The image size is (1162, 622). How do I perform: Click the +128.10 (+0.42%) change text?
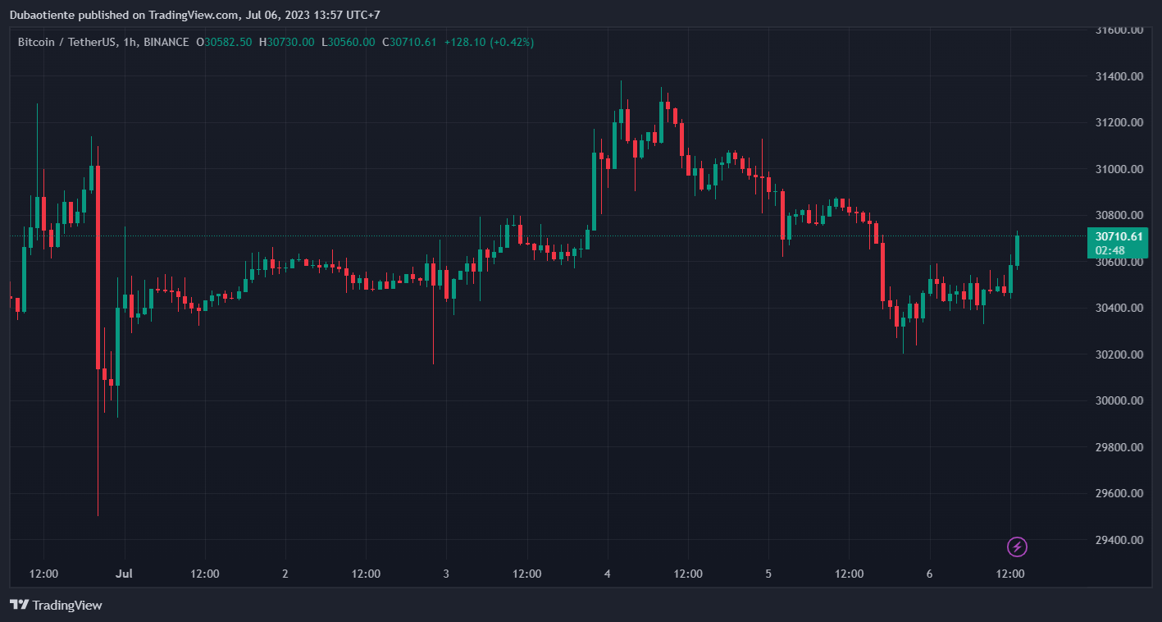point(489,42)
